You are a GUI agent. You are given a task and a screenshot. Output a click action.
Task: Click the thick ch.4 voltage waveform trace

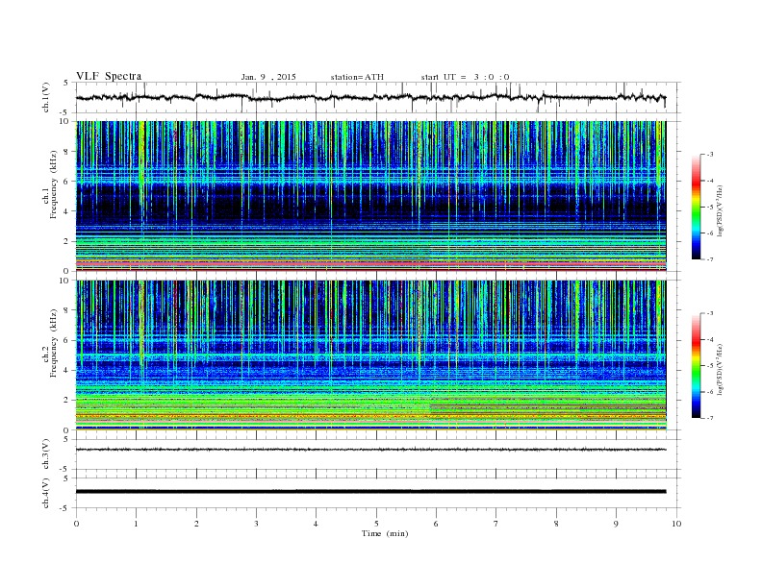point(370,492)
